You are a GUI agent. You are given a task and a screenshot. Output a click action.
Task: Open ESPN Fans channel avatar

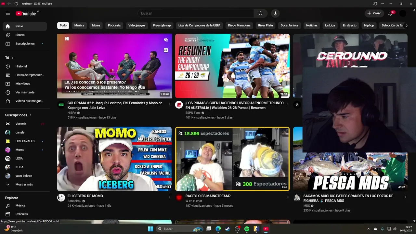[179, 105]
